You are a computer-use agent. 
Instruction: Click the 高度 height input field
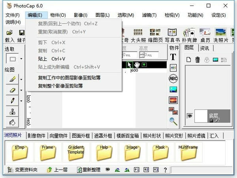pyautogui.click(x=152, y=55)
